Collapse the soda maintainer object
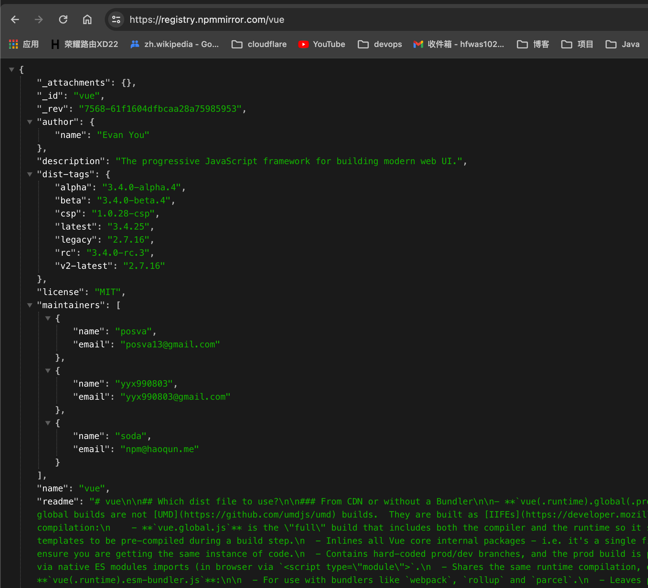Screen dimensions: 648x588 48,423
